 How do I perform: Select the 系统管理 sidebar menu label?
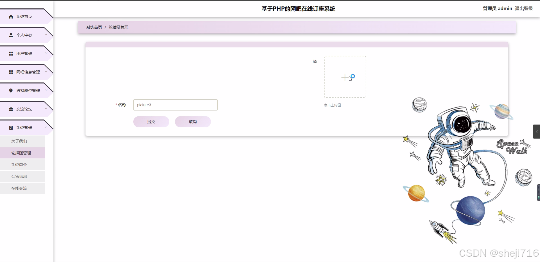pos(24,128)
